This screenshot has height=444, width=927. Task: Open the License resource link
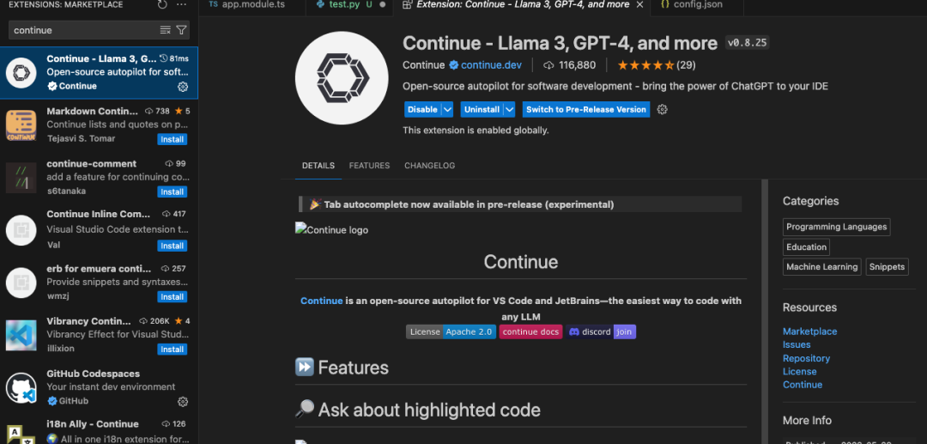(799, 371)
